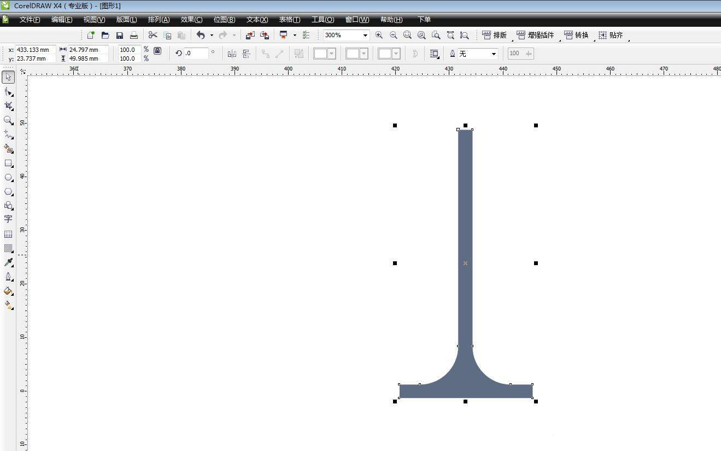Toggle horizontal mirror button

(232, 54)
